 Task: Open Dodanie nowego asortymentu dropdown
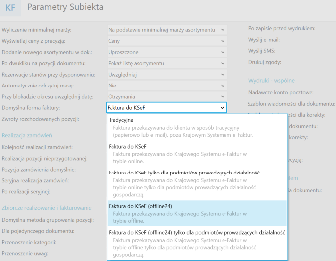(x=167, y=52)
